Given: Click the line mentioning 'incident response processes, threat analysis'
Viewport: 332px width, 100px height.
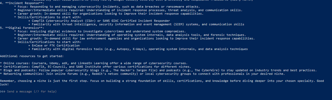Looking at the screenshot, I should tap(128, 10).
